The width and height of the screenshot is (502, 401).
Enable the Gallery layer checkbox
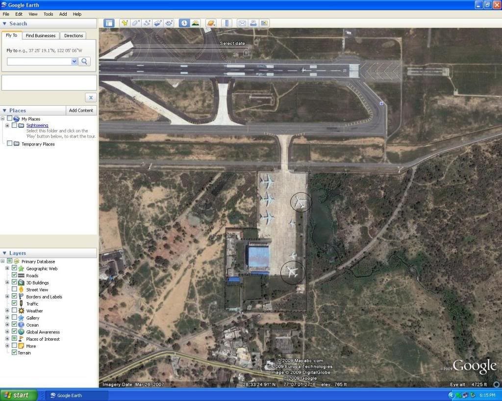(x=14, y=318)
